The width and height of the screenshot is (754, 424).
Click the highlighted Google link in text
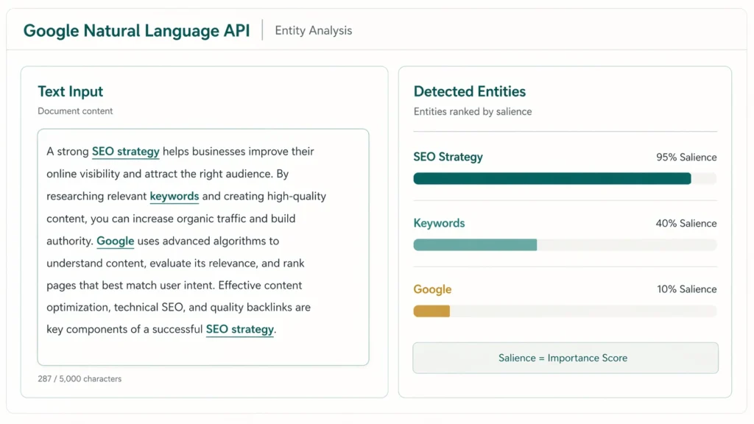(116, 241)
